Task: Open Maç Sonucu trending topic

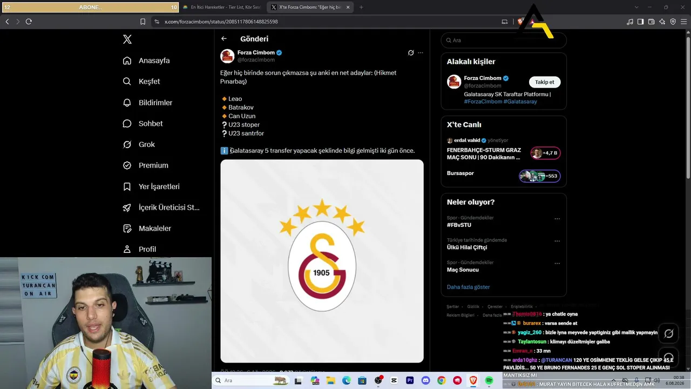Action: coord(463,270)
